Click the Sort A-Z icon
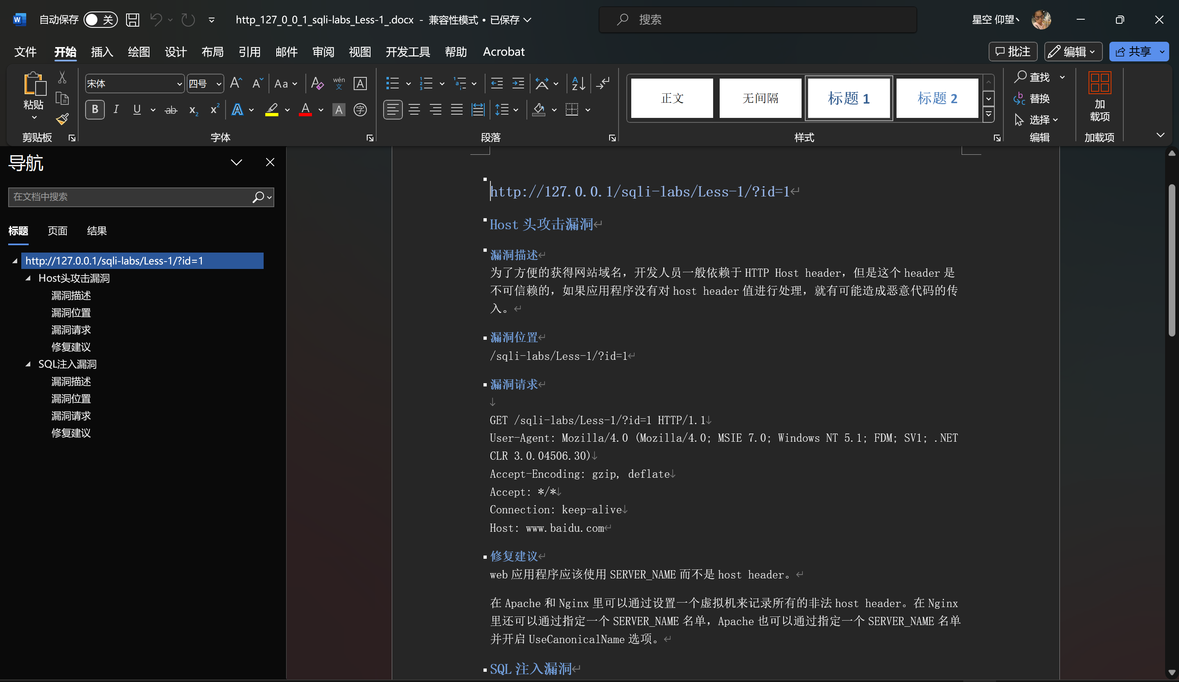Viewport: 1179px width, 682px height. pyautogui.click(x=578, y=84)
